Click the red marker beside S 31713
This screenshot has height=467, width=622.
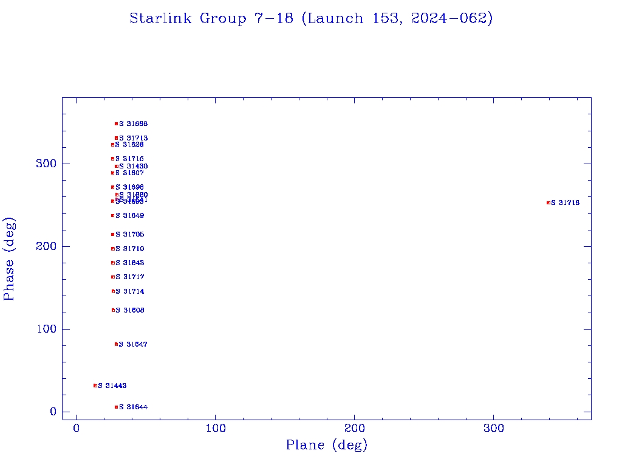[116, 138]
